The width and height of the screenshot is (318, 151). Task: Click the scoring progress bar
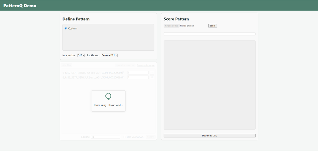pos(209,34)
